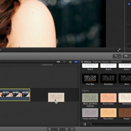Select the Pomp and Power filter
Screen dimensions: 131x131
pos(90,113)
